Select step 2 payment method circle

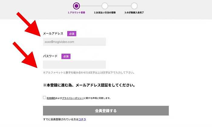tap(105, 6)
